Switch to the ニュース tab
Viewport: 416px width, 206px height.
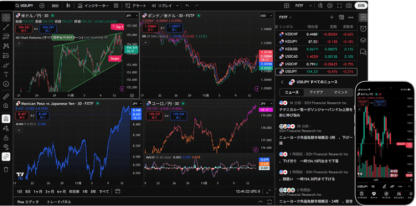point(292,92)
